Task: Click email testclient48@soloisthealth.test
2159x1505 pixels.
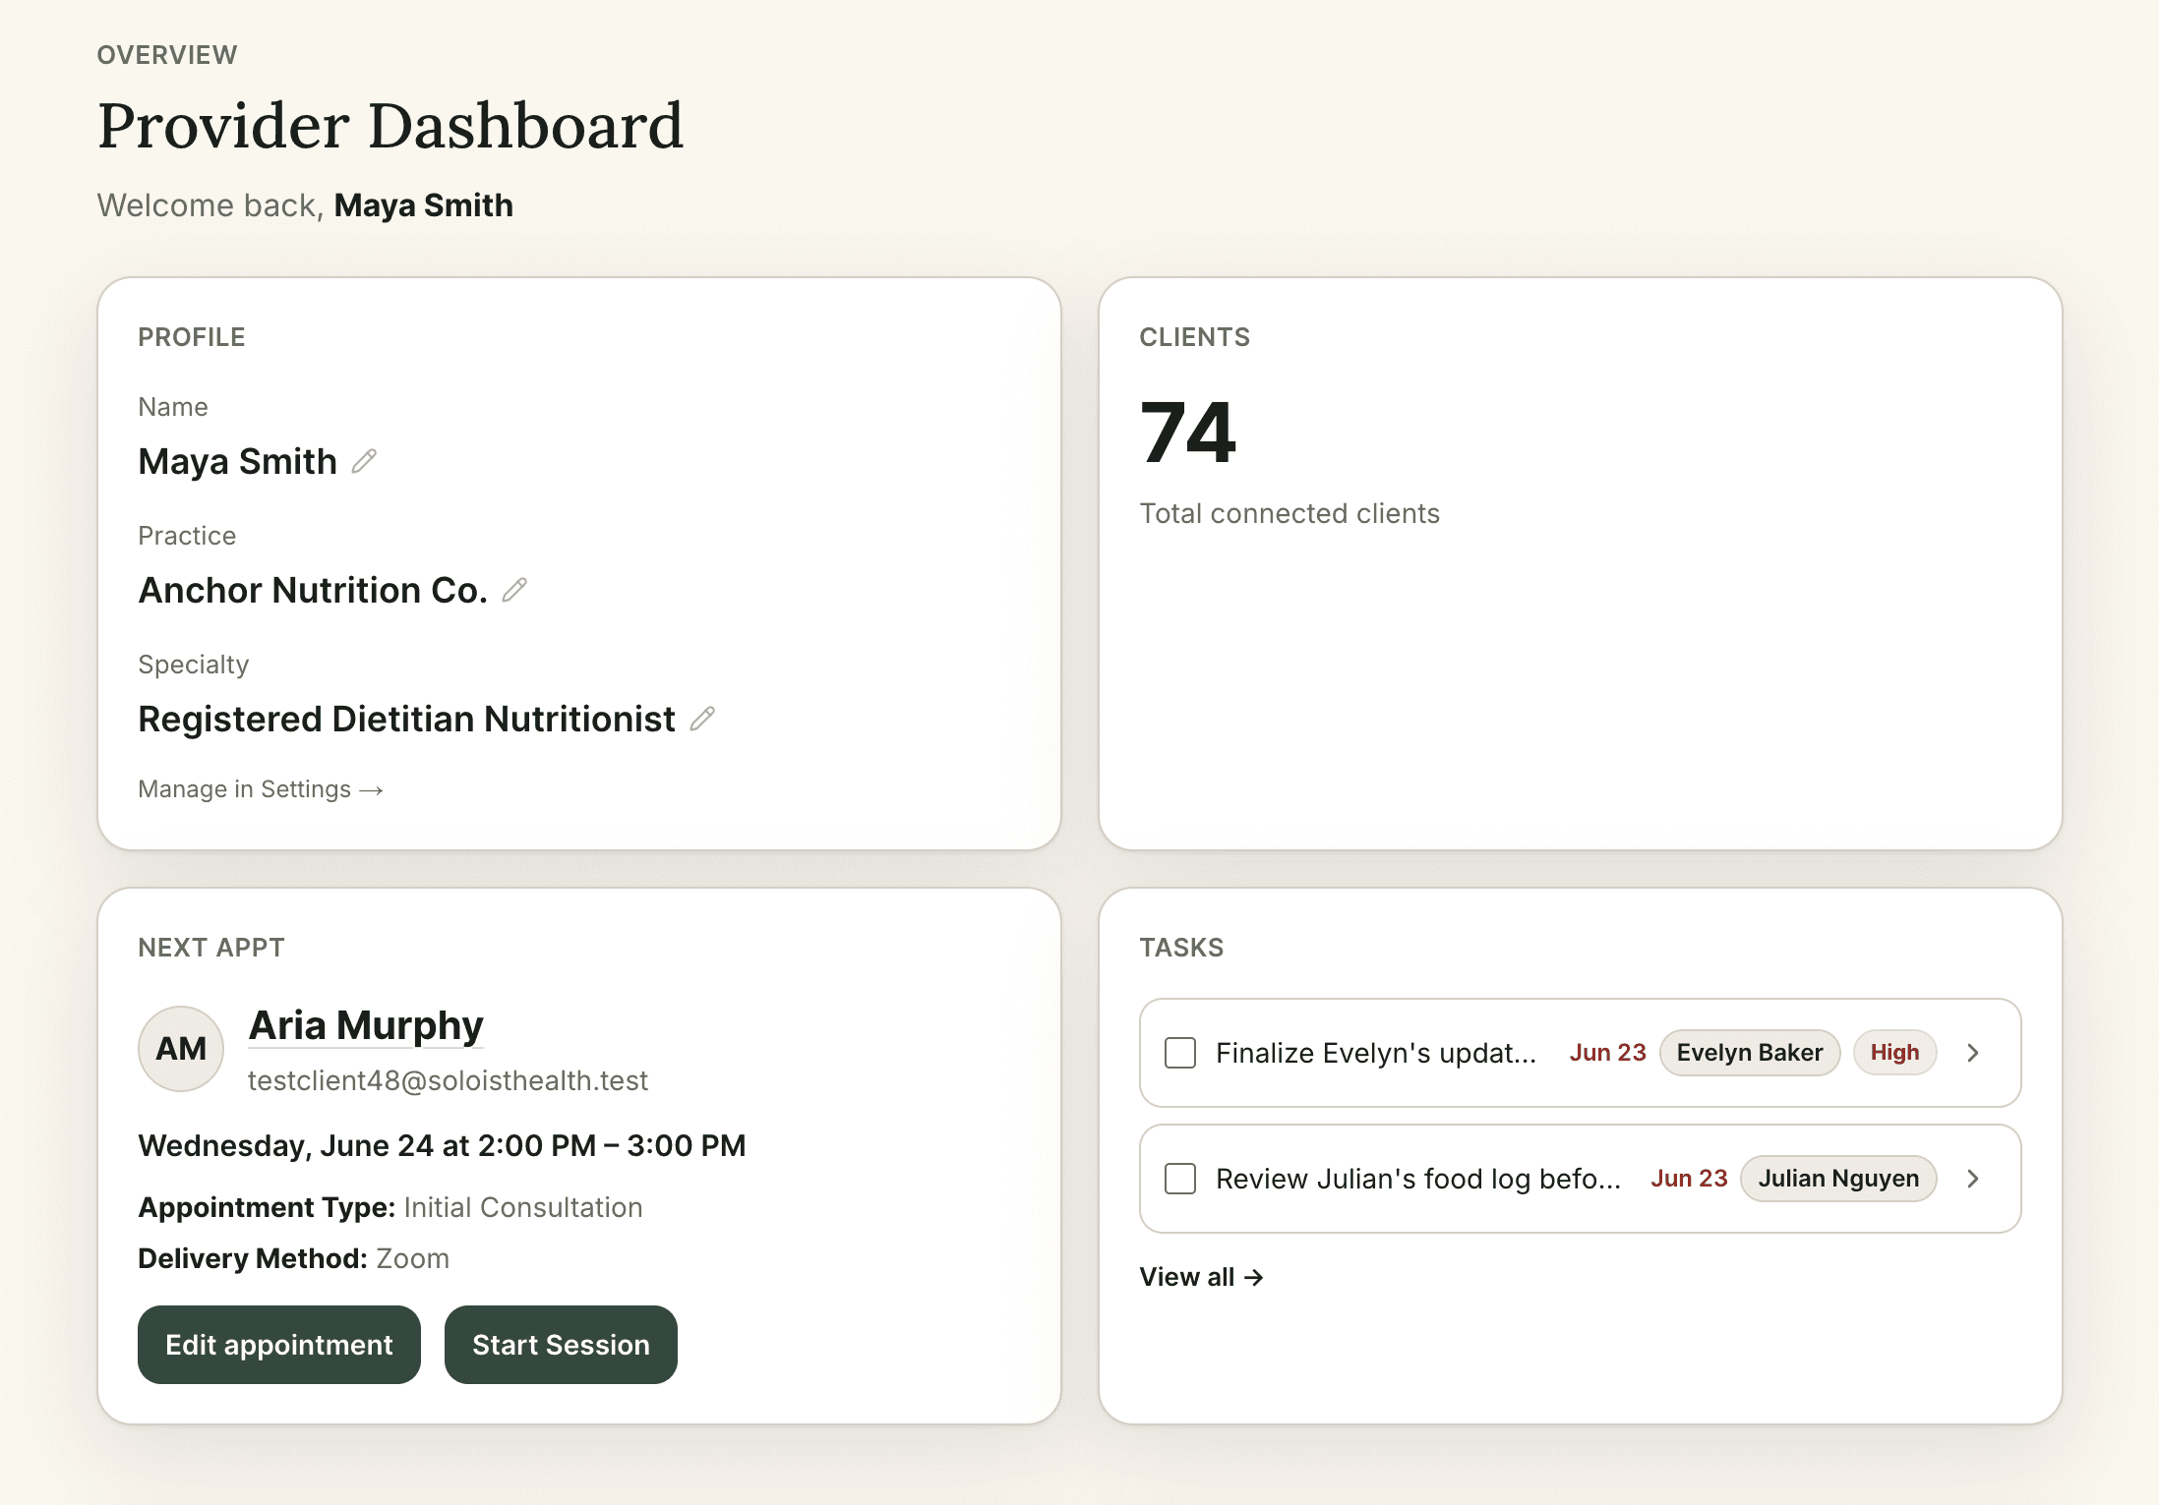Action: (x=448, y=1081)
